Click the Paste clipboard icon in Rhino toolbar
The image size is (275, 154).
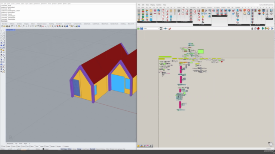pos(19,26)
